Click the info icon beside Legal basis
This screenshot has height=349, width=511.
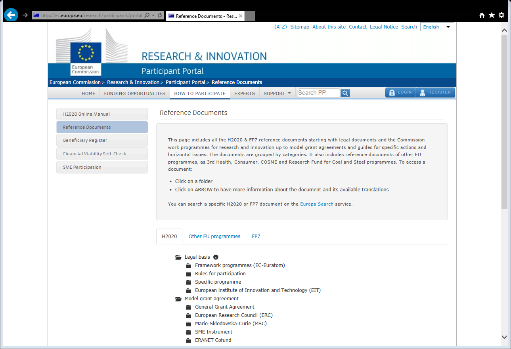tap(216, 257)
